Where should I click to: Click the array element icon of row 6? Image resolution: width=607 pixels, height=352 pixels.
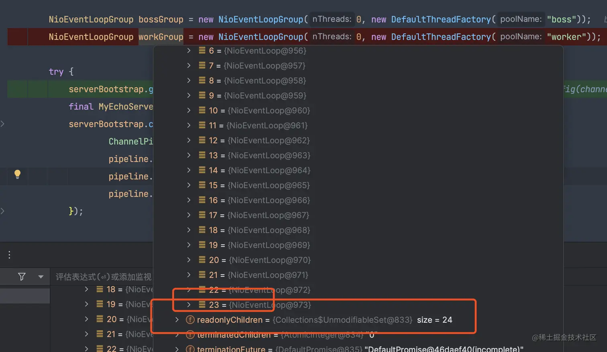[x=202, y=51]
